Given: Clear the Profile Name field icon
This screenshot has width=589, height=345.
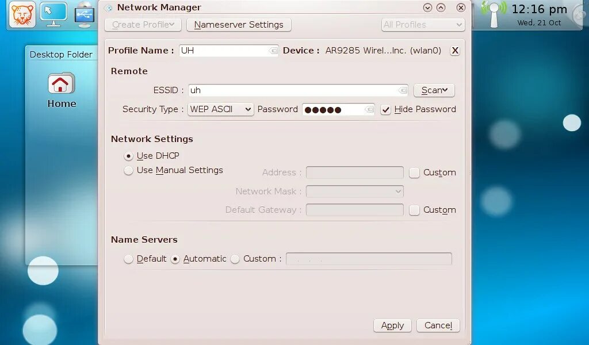Looking at the screenshot, I should pyautogui.click(x=273, y=50).
